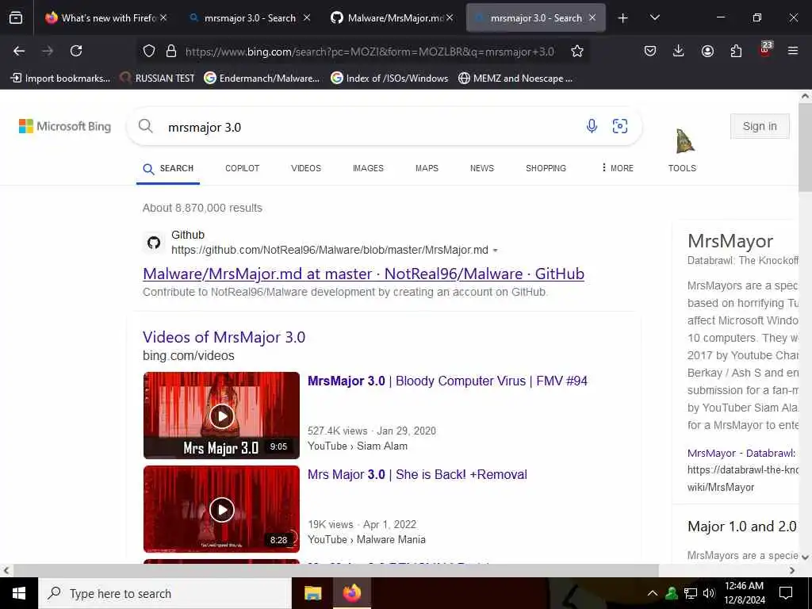The height and width of the screenshot is (609, 812).
Task: Show hidden system tray icons chevron
Action: coord(653,593)
